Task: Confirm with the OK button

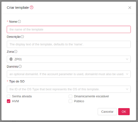Action: [x=124, y=111]
